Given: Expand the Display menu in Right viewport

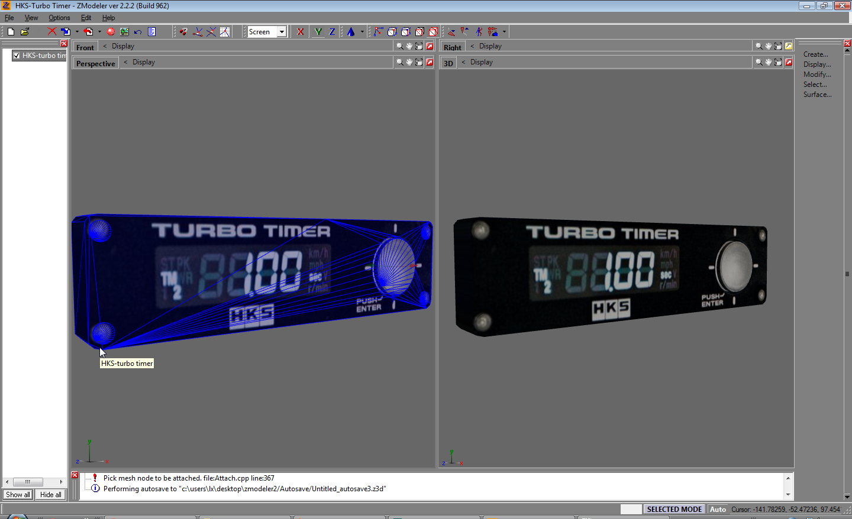Looking at the screenshot, I should [x=490, y=46].
